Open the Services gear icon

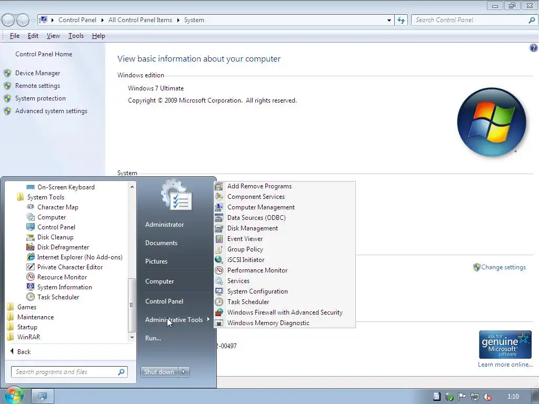point(219,281)
